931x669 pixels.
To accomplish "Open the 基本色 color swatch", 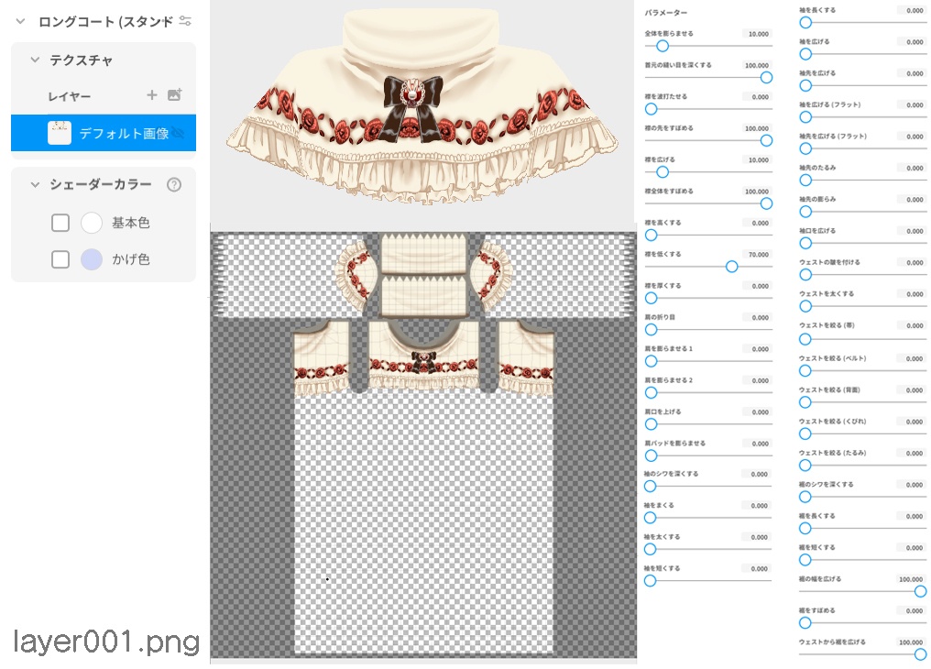I will tap(90, 222).
